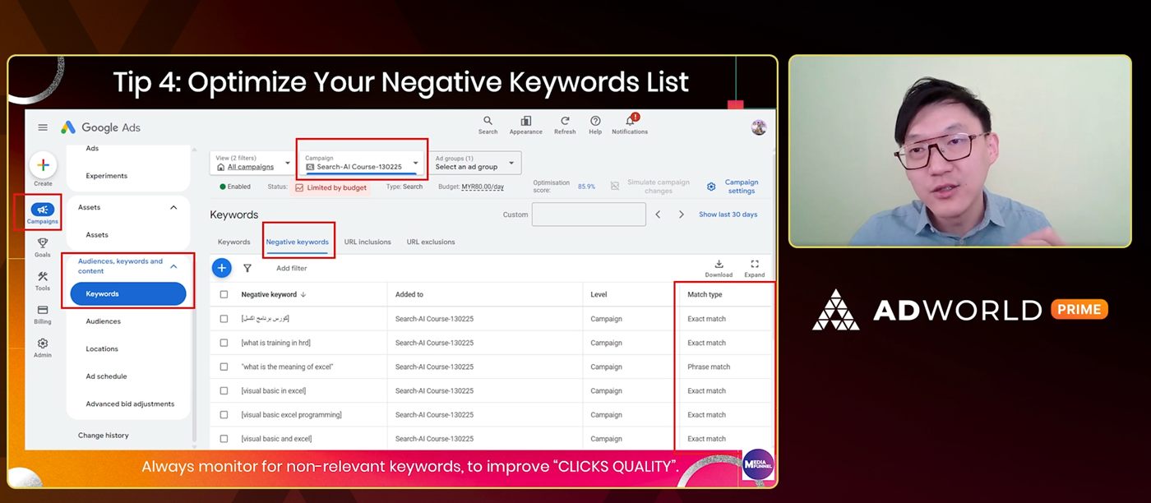Viewport: 1151px width, 503px height.
Task: Check the [visual basic in excel] row
Action: [224, 390]
